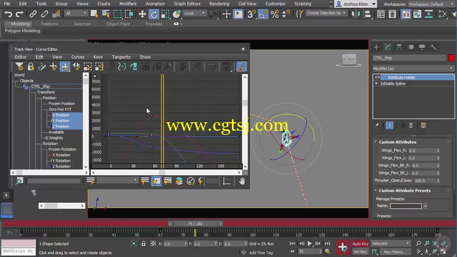Switch to the Freeform ribbon tab
This screenshot has height=257, width=457.
49,24
